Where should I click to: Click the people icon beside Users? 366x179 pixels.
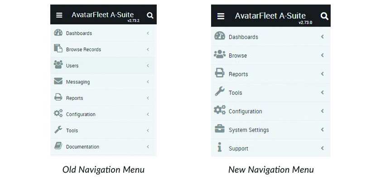[x=58, y=64]
